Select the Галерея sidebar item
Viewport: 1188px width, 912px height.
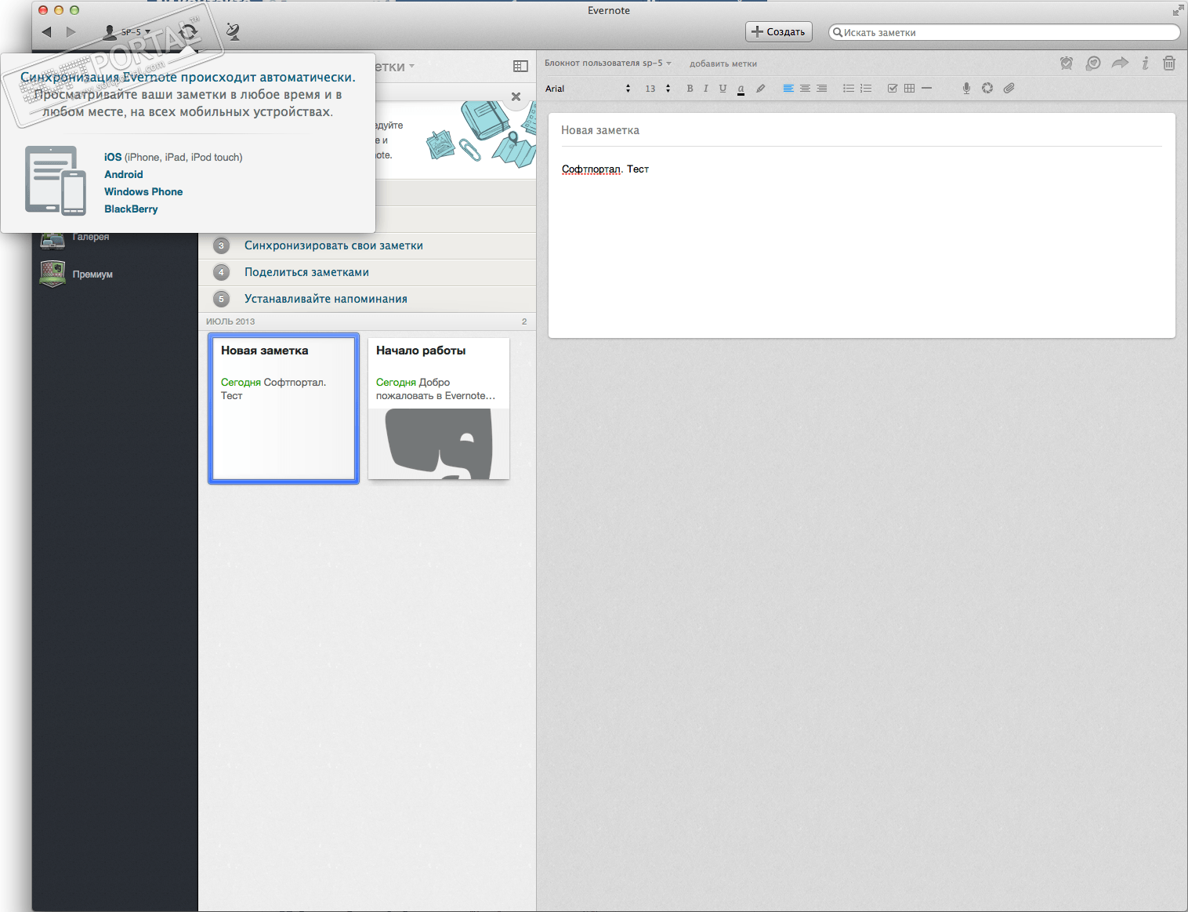[91, 237]
